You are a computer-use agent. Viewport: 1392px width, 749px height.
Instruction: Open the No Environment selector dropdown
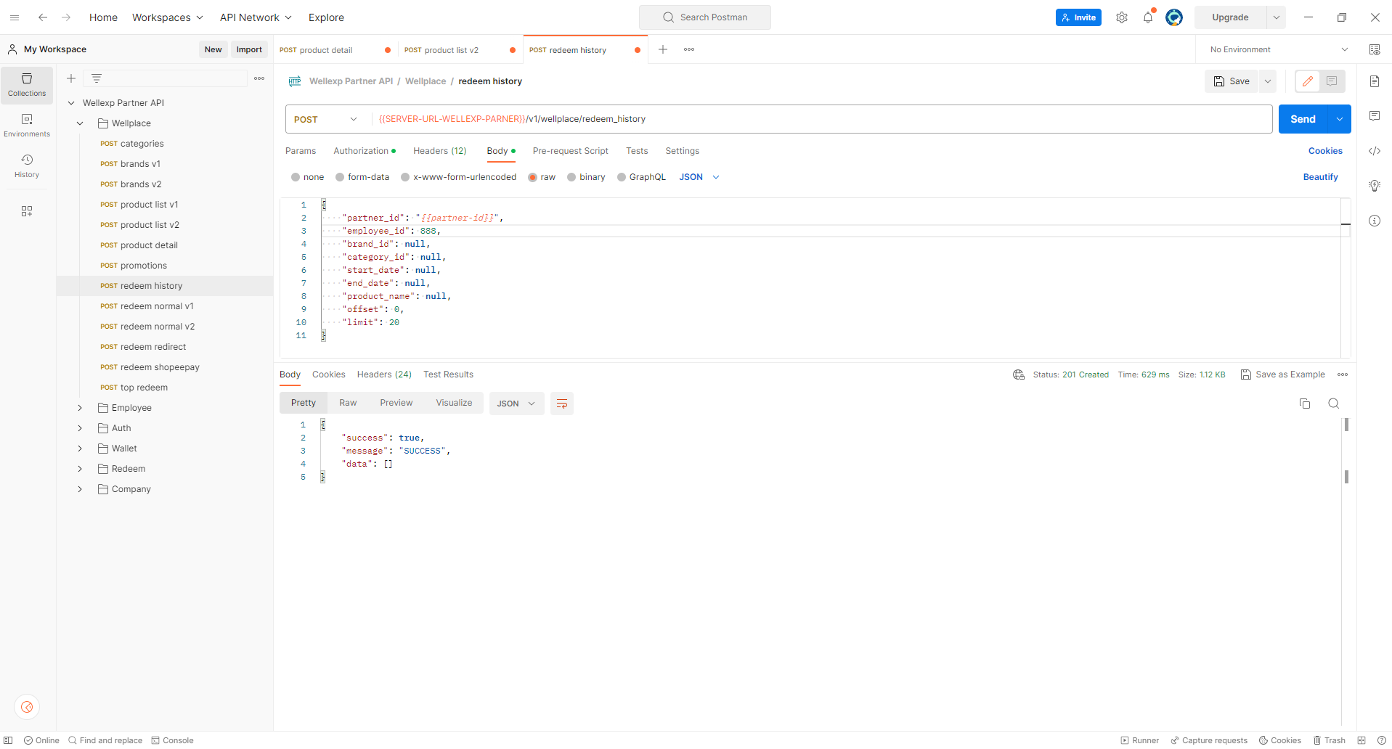[x=1278, y=49]
